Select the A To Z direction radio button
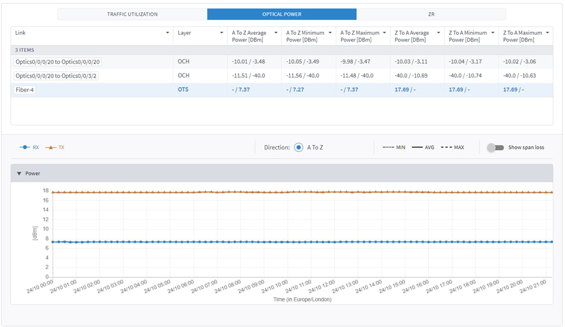The width and height of the screenshot is (565, 327). click(x=298, y=147)
